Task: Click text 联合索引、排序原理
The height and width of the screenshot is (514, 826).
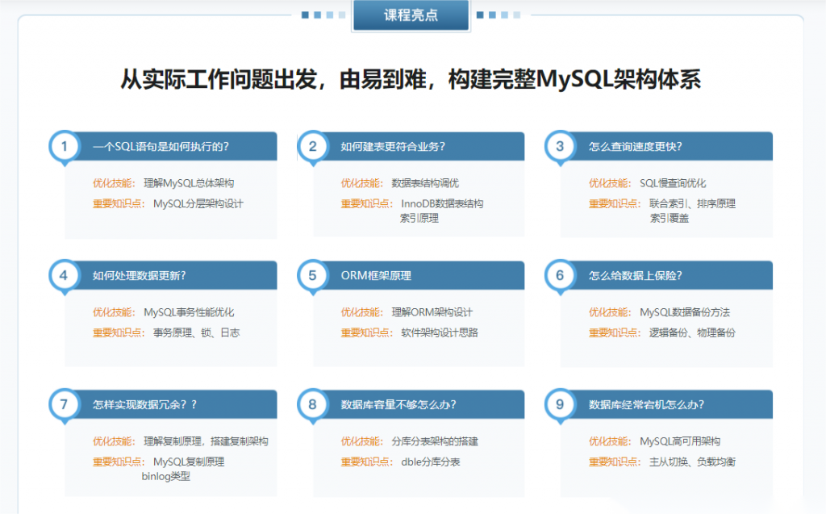Action: point(692,203)
